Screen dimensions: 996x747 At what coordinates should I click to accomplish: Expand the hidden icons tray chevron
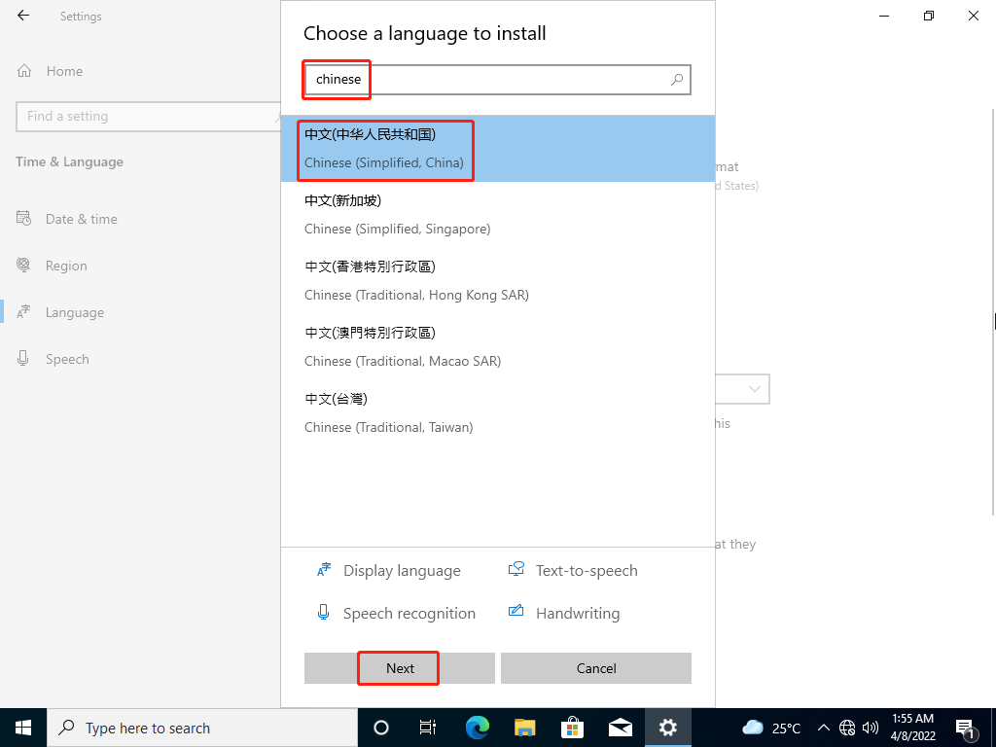click(823, 727)
